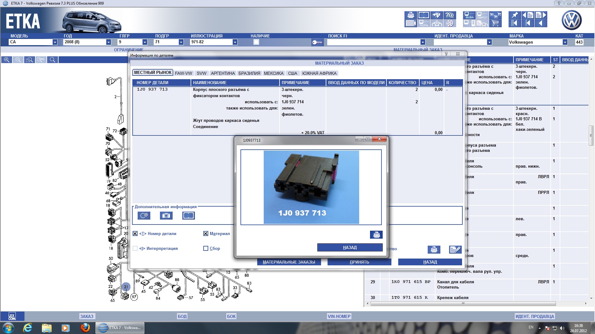The height and width of the screenshot is (334, 595).
Task: Click the frame icon under additional information
Action: click(188, 216)
